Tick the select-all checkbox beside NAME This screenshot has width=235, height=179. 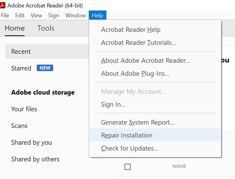coord(127,167)
